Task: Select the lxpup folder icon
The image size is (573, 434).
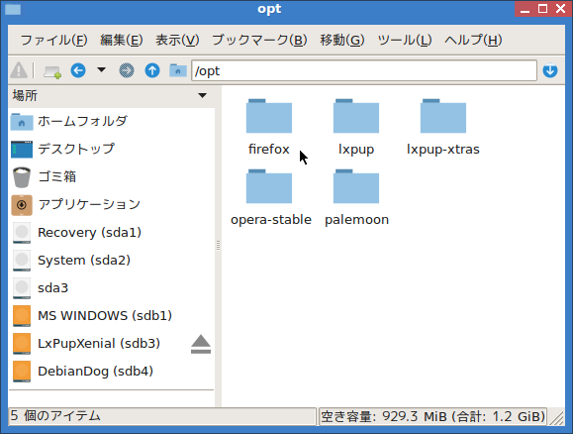Action: 356,116
